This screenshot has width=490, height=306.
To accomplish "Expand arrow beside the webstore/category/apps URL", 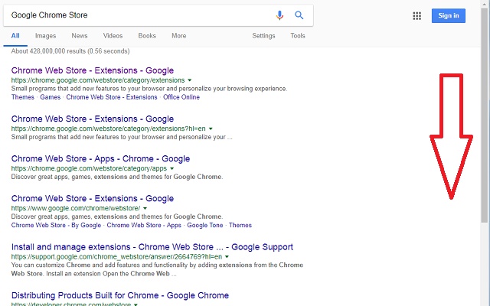I will [x=171, y=168].
